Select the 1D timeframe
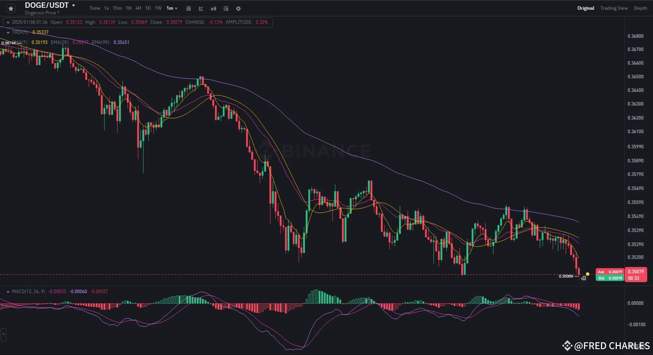This screenshot has width=653, height=355. [x=148, y=8]
